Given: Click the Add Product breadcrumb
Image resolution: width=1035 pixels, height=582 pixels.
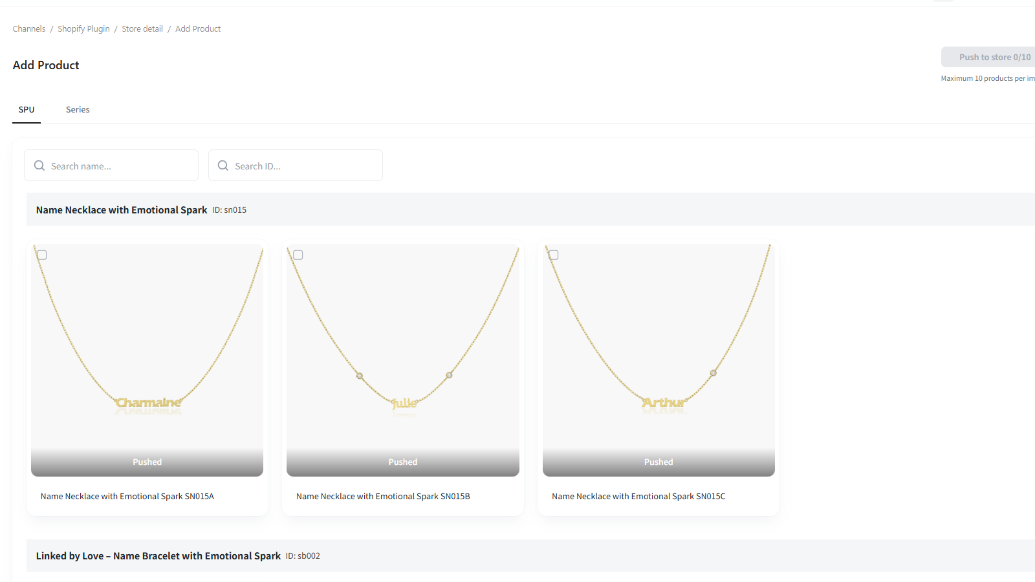Looking at the screenshot, I should [x=198, y=28].
